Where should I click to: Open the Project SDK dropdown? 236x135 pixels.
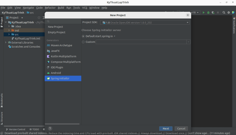click(x=145, y=23)
